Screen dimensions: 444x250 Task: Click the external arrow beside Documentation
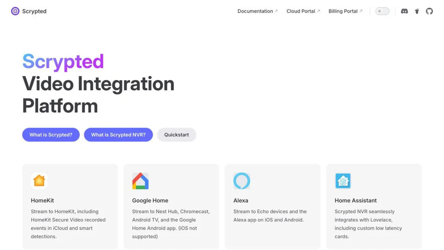tap(276, 11)
